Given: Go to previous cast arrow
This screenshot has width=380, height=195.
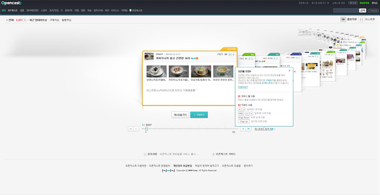Looking at the screenshot, I should tap(136, 129).
